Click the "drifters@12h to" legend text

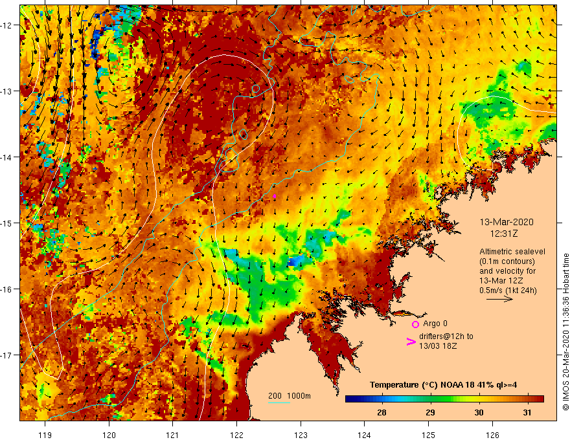(446, 336)
